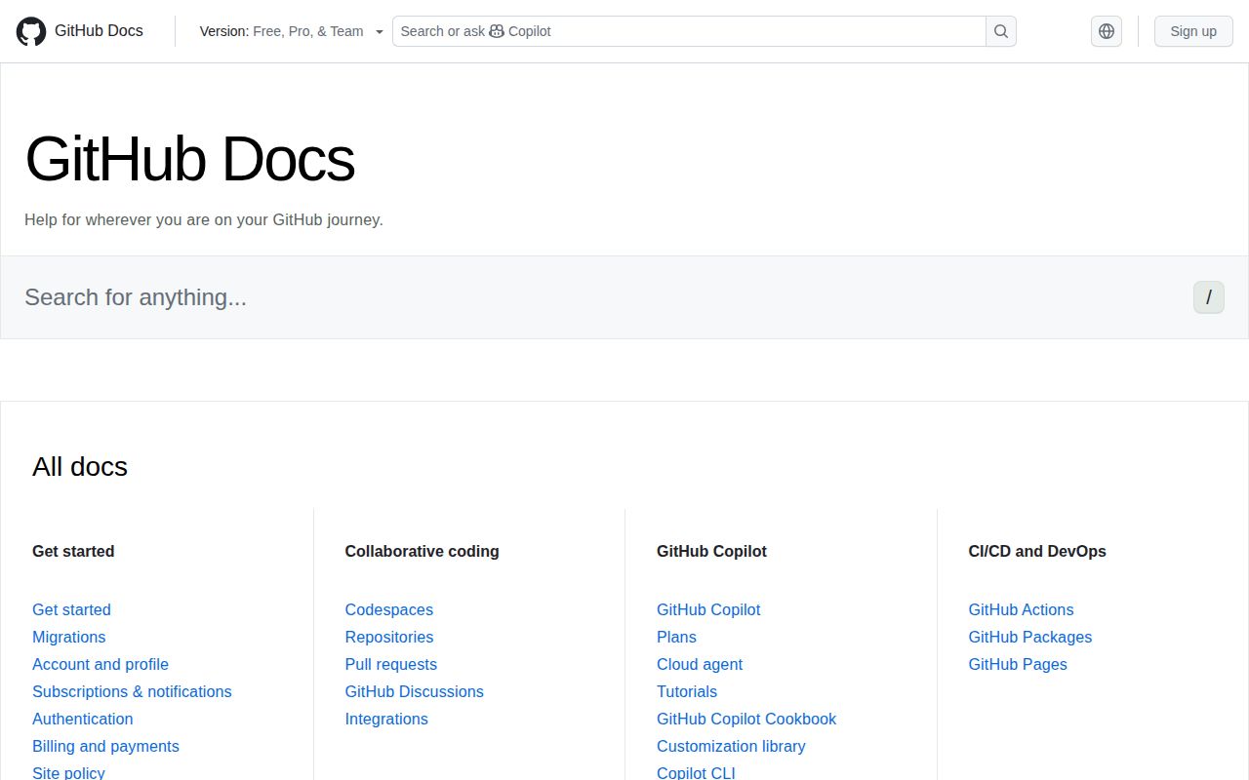This screenshot has width=1249, height=780.
Task: Click the Search for anything box
Action: [624, 297]
